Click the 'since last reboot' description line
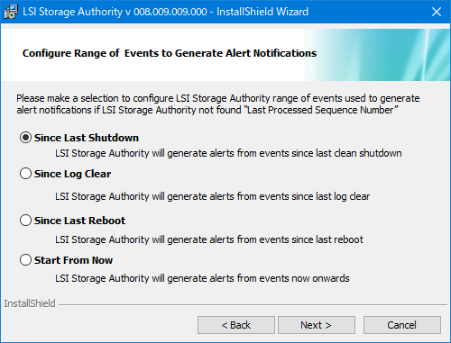This screenshot has height=343, width=451. [x=209, y=239]
